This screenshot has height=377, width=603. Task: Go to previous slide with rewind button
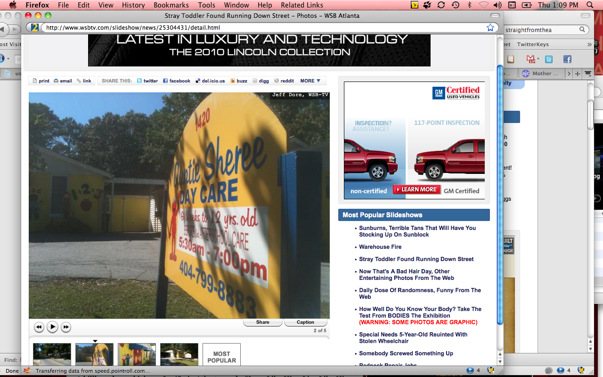pos(39,327)
